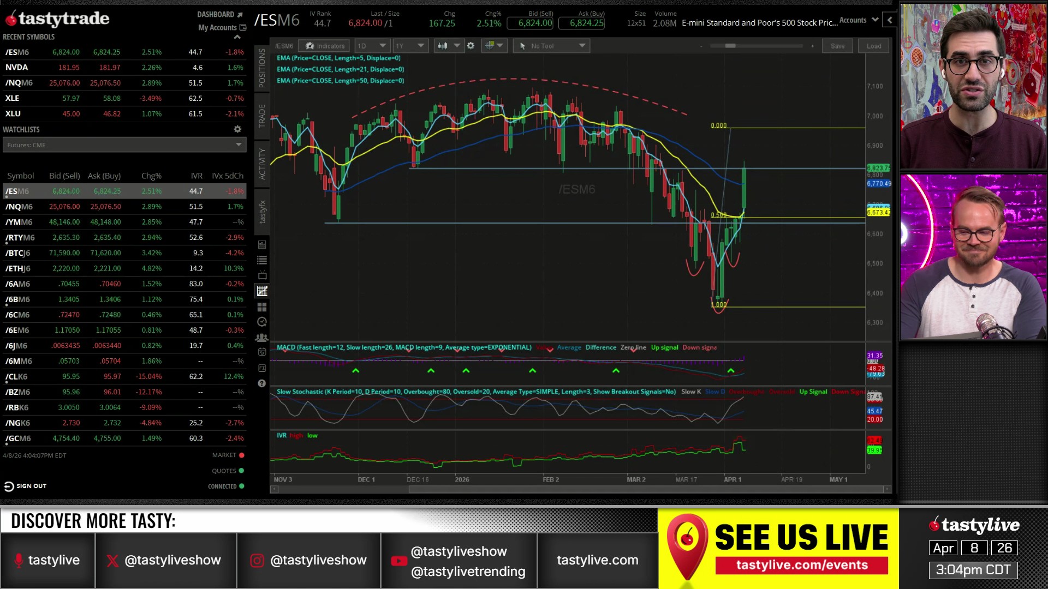
Task: Click the Save chart button
Action: tap(837, 46)
